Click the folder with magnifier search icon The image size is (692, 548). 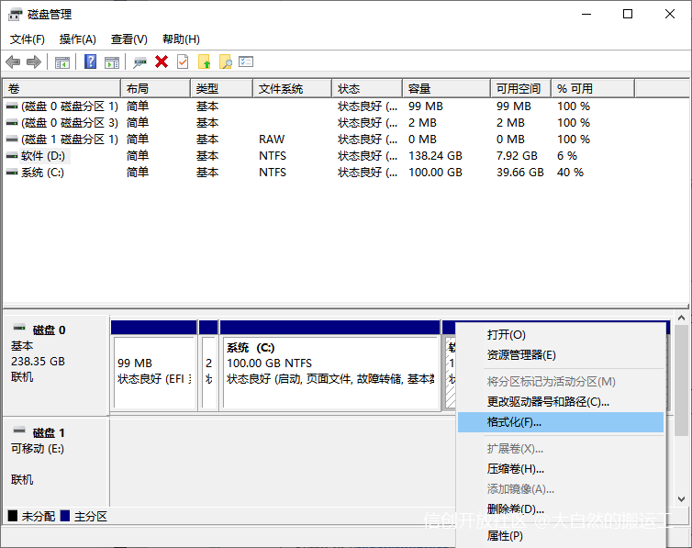click(226, 62)
